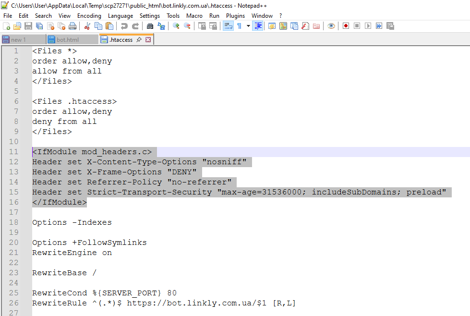Open the Document List panel icon
This screenshot has width=470, height=316.
[294, 26]
